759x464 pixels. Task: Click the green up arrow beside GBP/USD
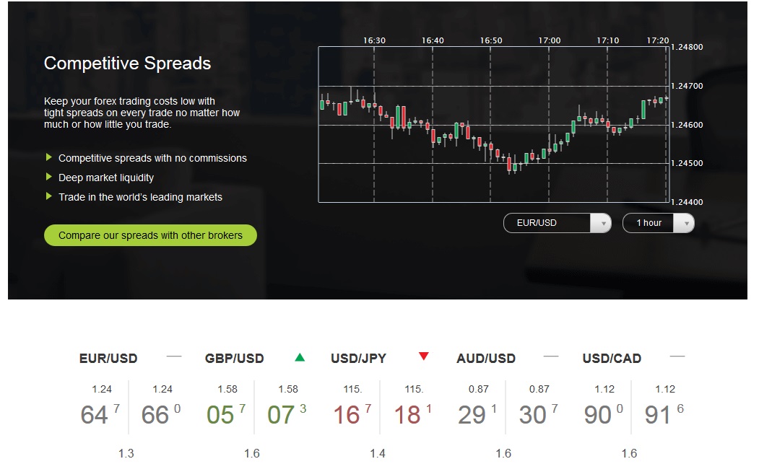[300, 357]
